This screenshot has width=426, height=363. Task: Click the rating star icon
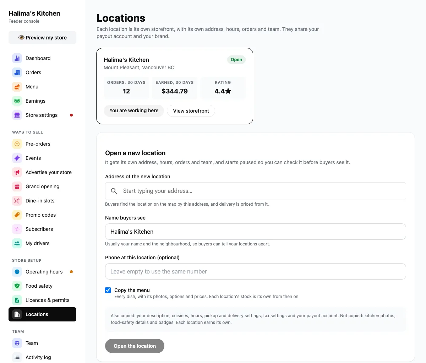click(x=228, y=91)
